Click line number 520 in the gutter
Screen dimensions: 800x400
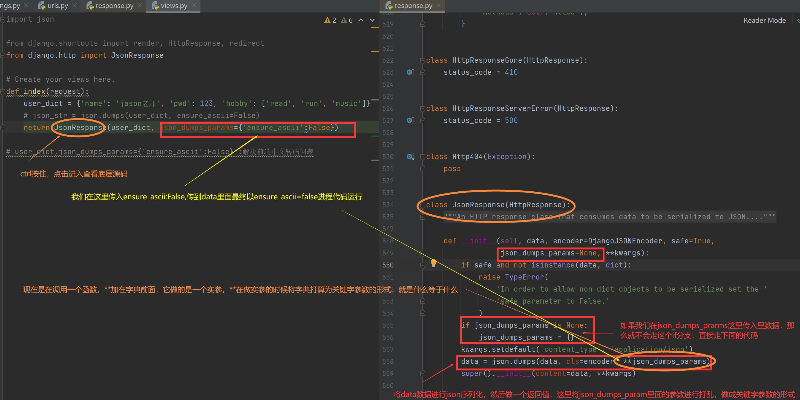click(388, 36)
